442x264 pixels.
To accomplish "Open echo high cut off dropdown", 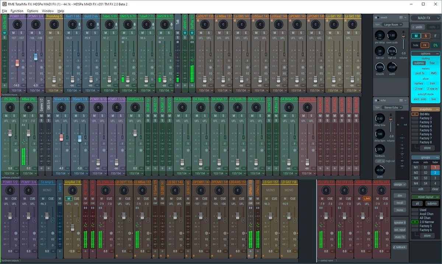I will (380, 161).
